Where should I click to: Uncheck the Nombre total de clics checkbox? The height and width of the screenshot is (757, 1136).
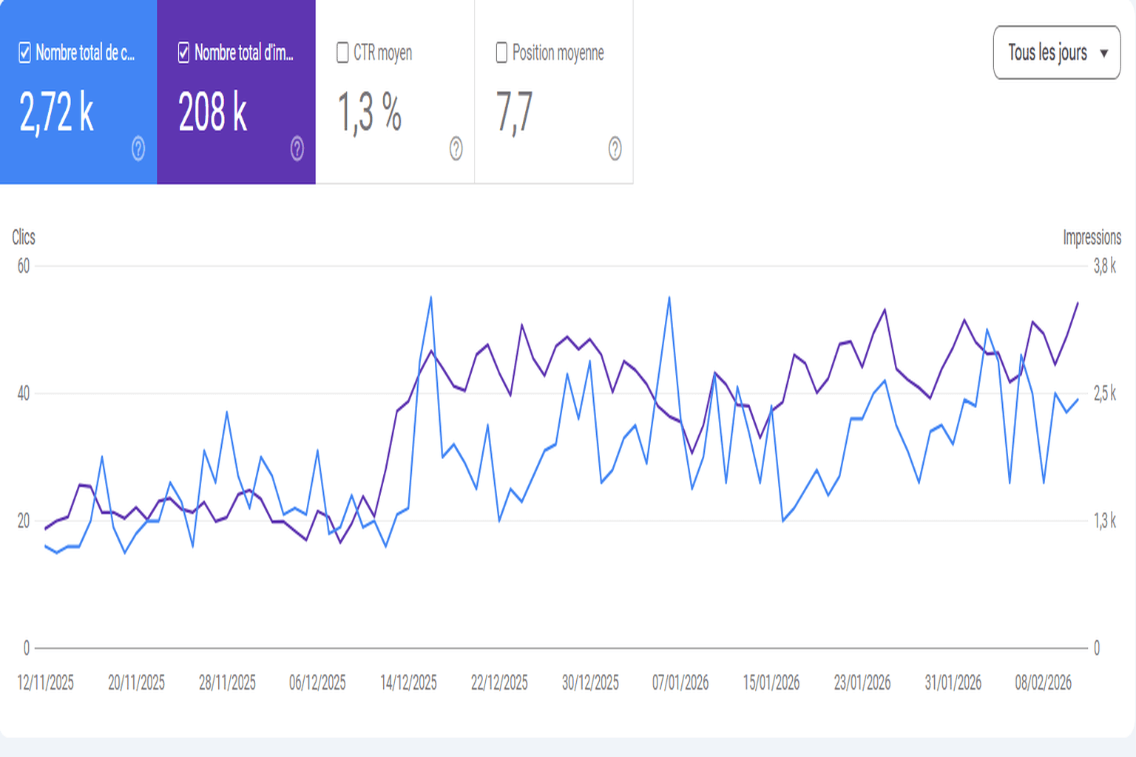point(24,52)
